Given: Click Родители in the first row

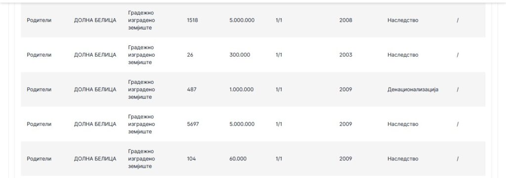Looking at the screenshot, I should (x=39, y=20).
